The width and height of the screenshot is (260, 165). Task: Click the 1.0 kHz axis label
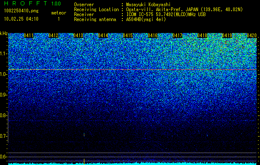click(x=3, y=74)
